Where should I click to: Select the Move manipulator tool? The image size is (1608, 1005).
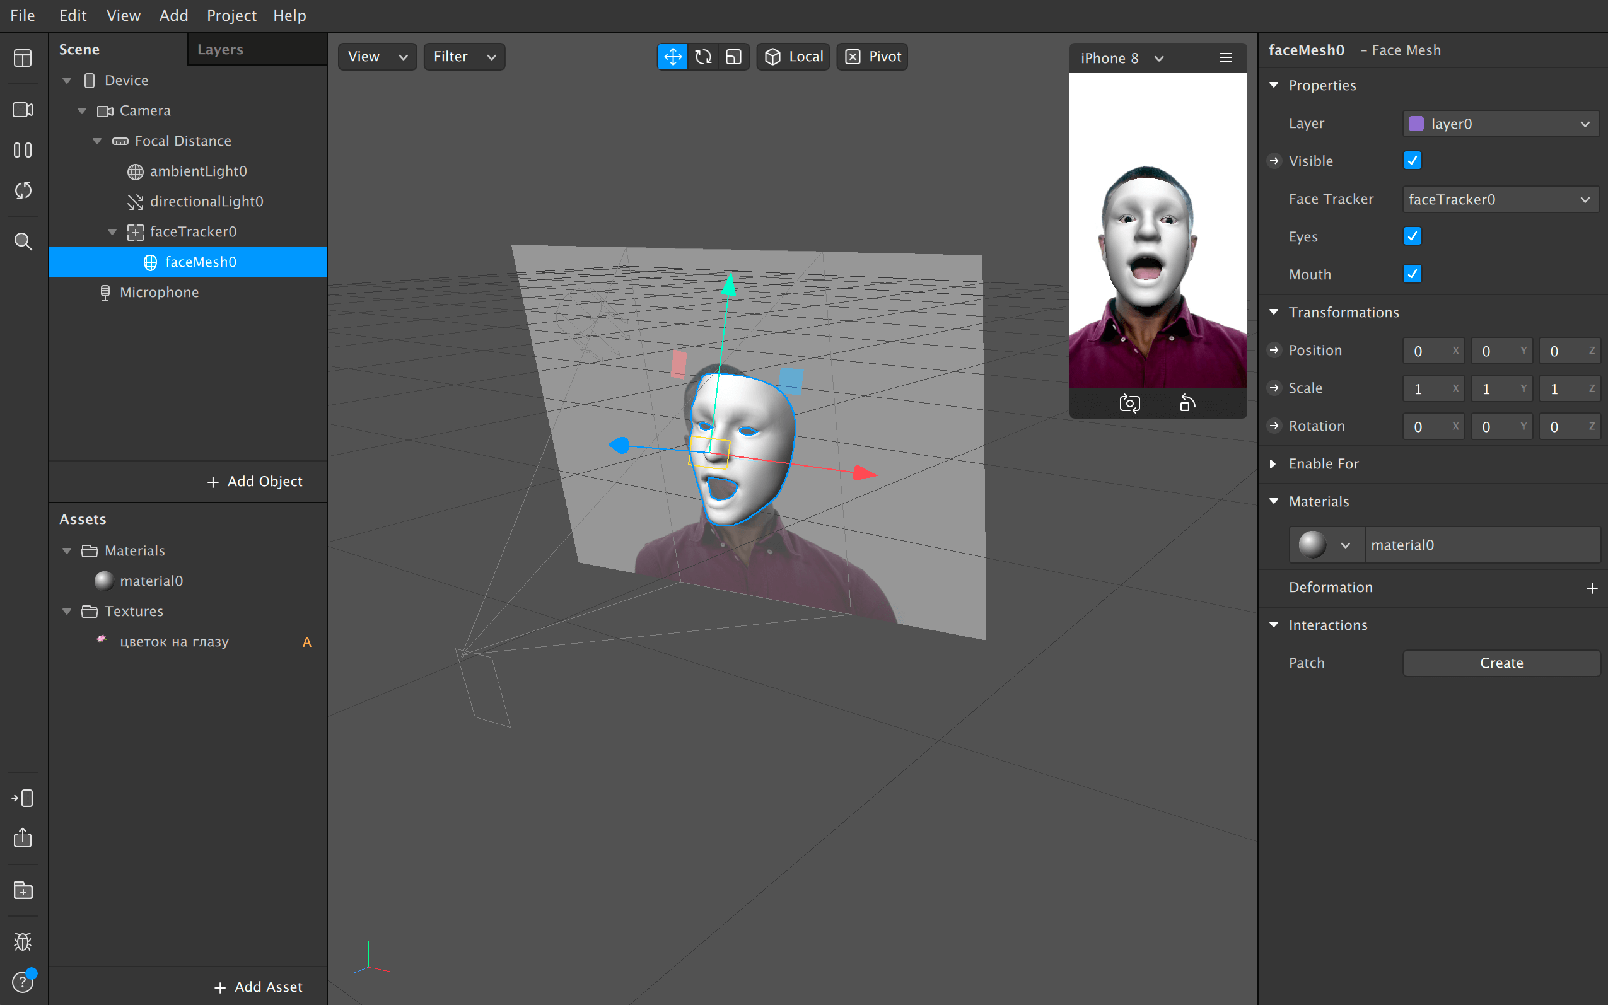coord(673,57)
